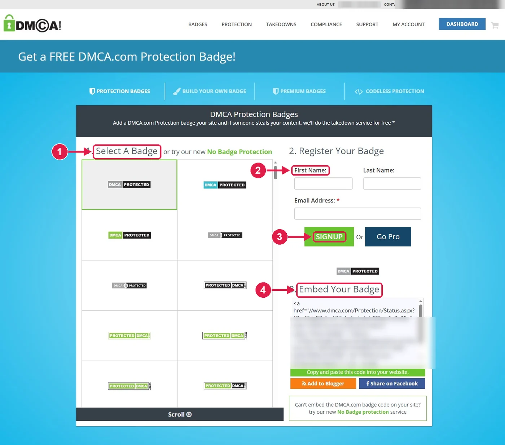The height and width of the screenshot is (445, 505).
Task: Open the No Badge Protection heading link
Action: (x=240, y=152)
